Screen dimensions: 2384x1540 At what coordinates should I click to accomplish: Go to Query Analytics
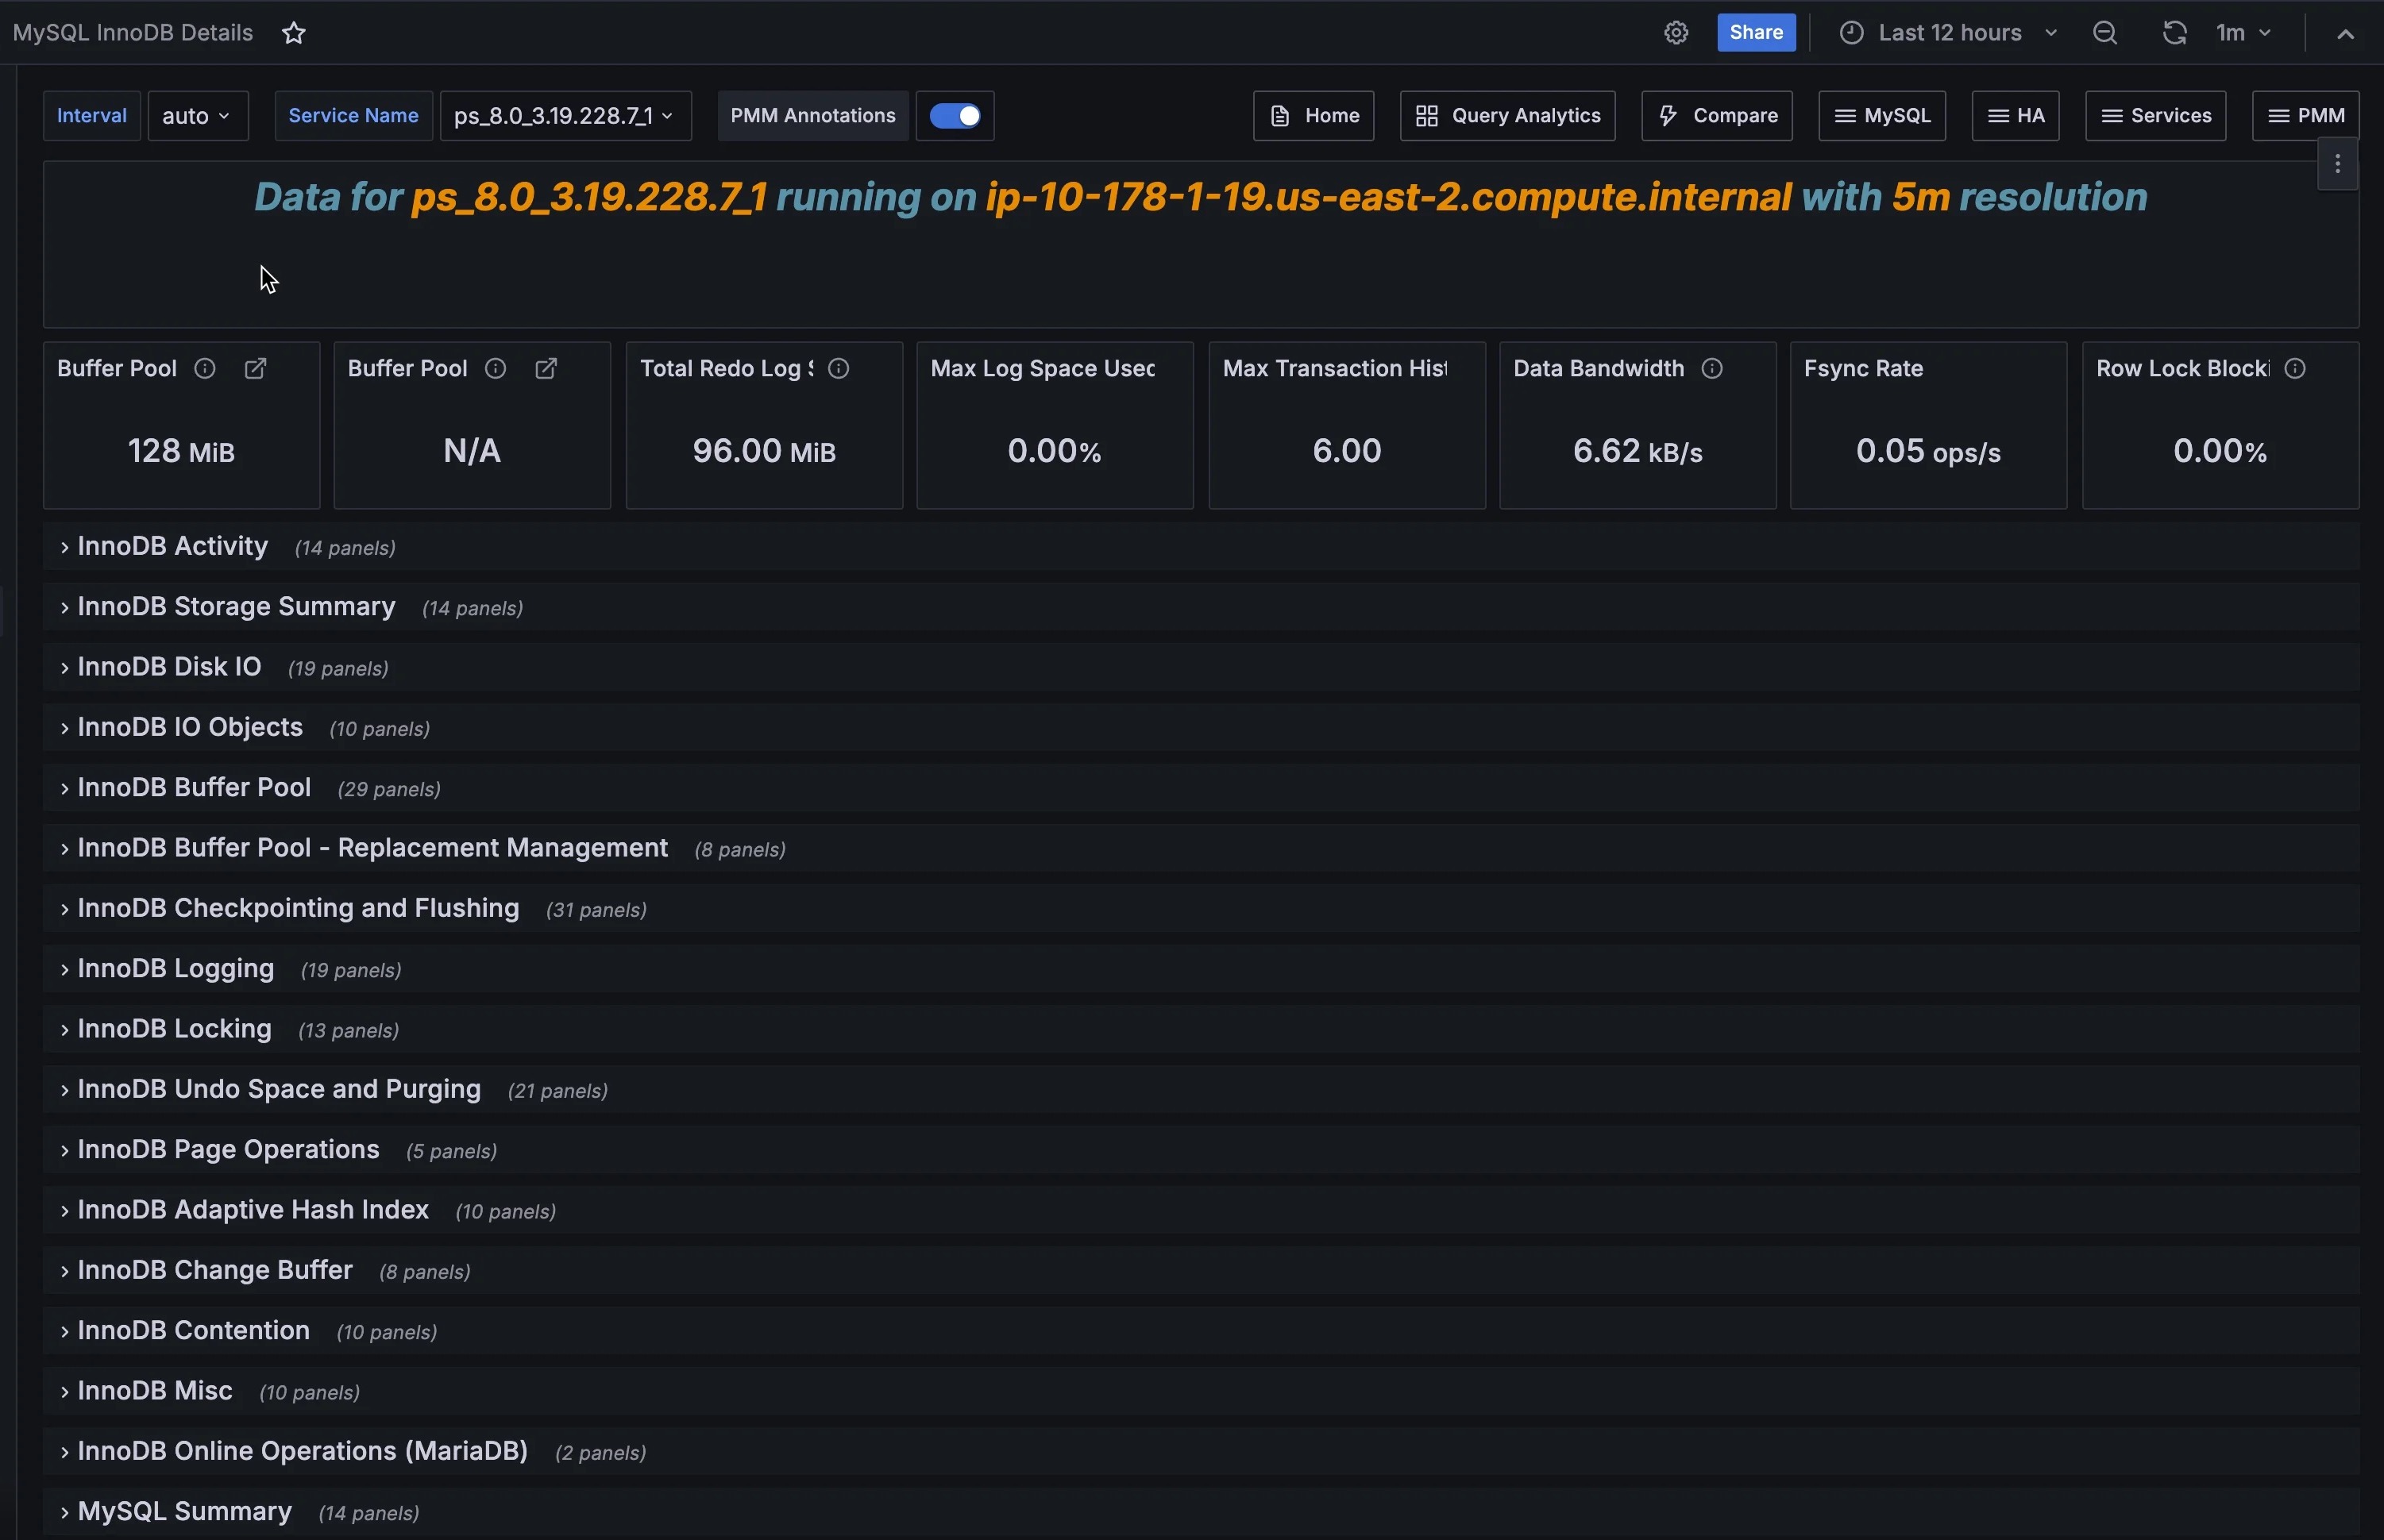tap(1506, 116)
